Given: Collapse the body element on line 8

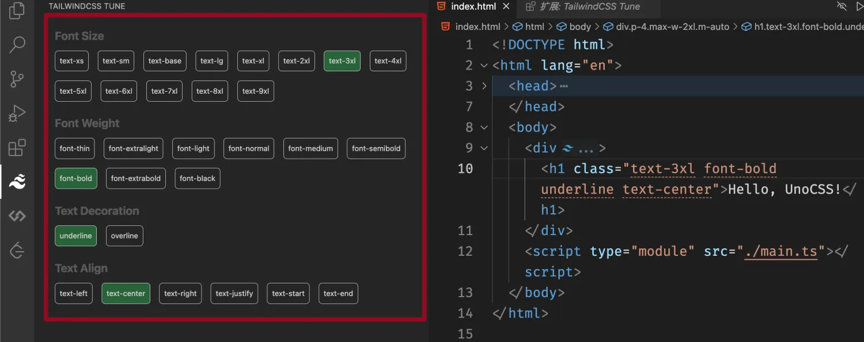Looking at the screenshot, I should coord(484,128).
